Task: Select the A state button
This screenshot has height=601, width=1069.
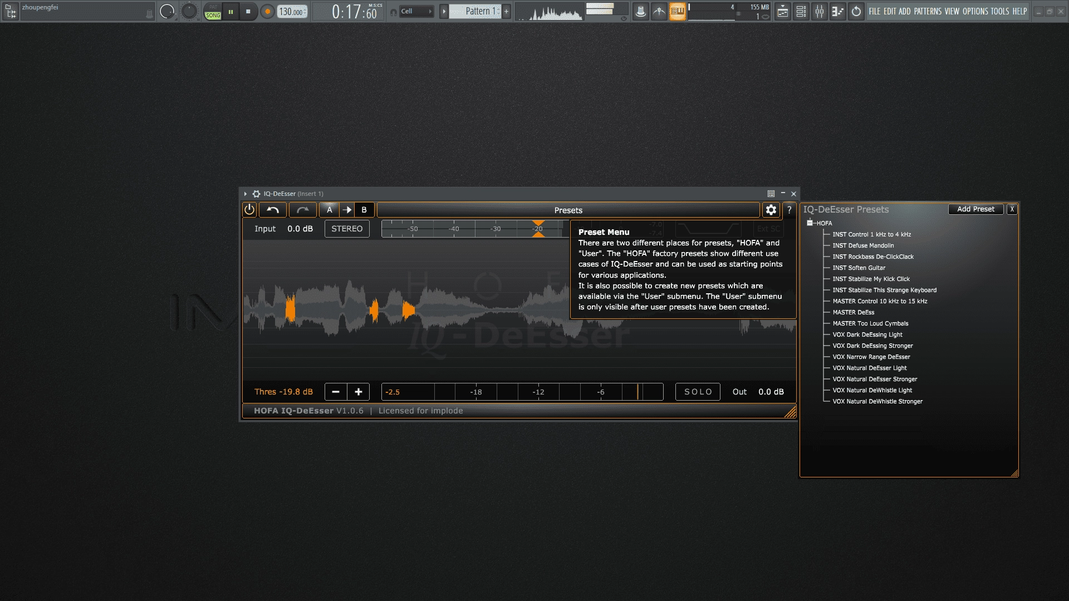Action: 330,210
